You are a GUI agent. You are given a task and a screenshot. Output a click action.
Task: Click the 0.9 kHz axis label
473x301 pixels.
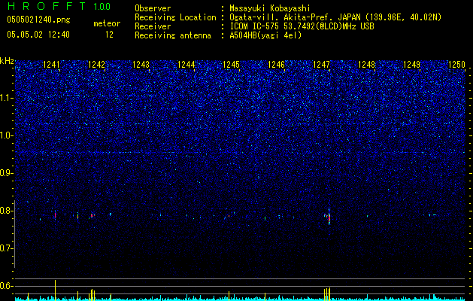[x=7, y=173]
